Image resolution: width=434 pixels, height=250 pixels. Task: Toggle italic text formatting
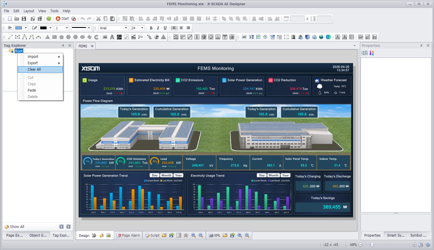[158, 28]
